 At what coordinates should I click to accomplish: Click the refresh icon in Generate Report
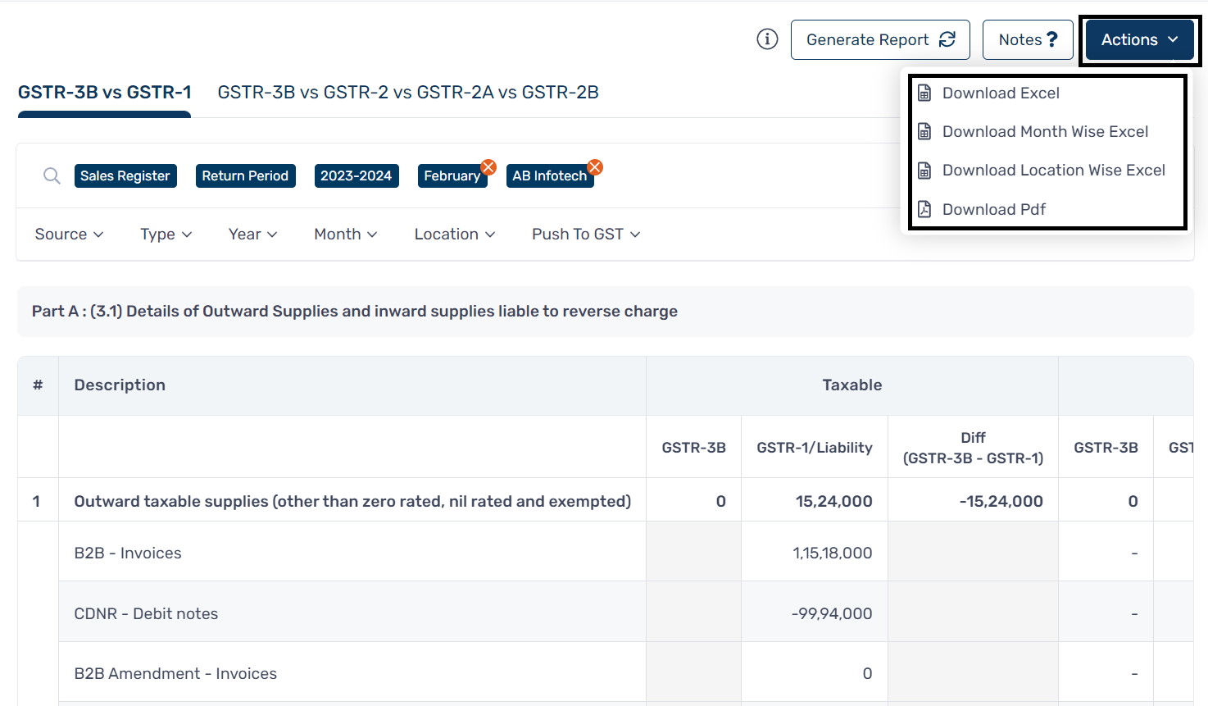coord(947,39)
